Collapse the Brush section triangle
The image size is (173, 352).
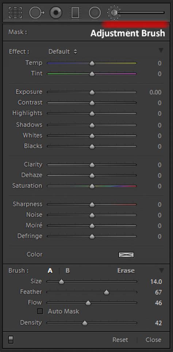click(x=161, y=270)
